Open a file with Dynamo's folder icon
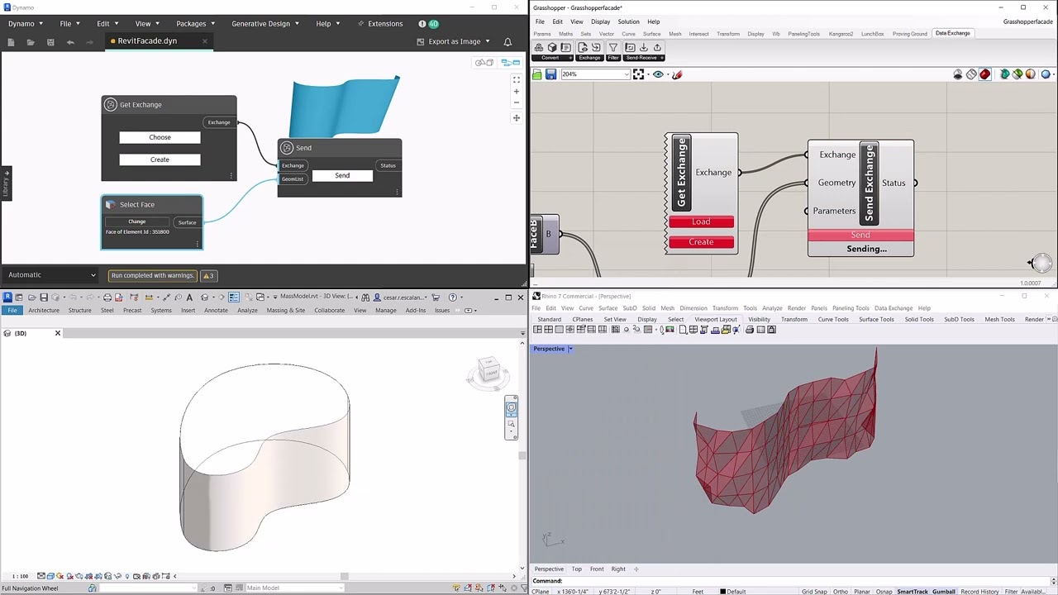1058x595 pixels. (x=31, y=42)
